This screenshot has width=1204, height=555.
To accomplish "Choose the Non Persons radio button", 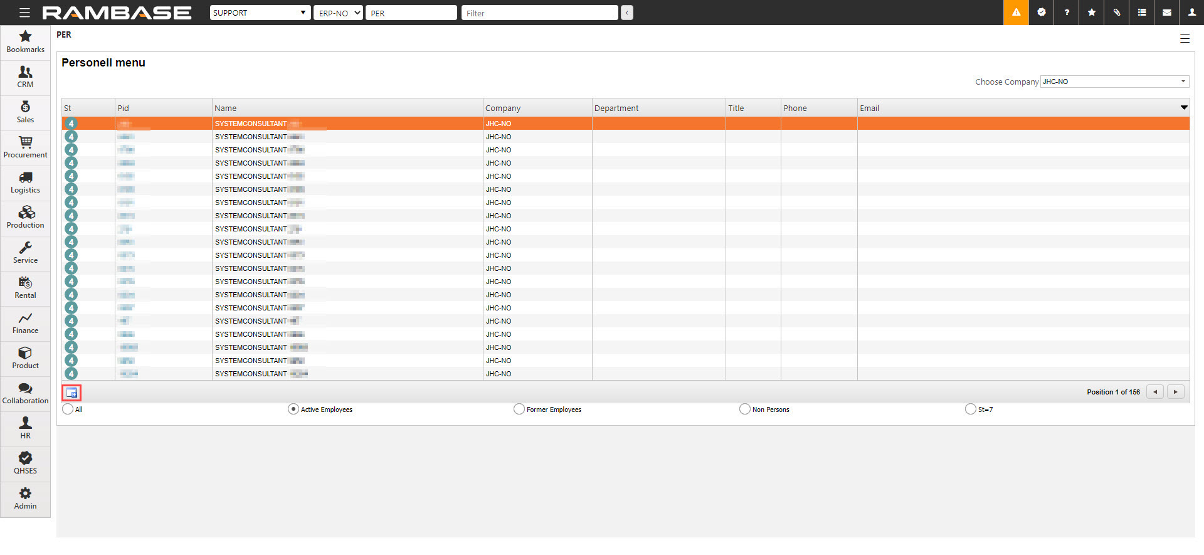I will coord(744,409).
